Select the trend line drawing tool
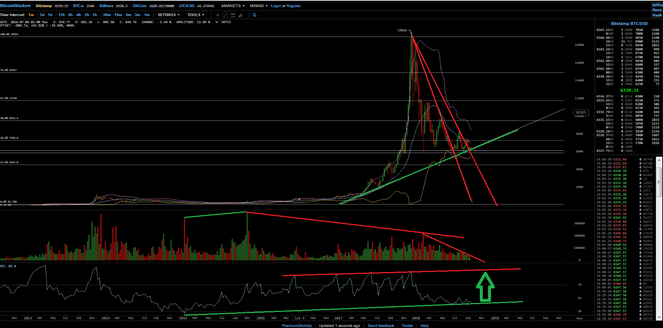This screenshot has height=328, width=663. tap(225, 15)
